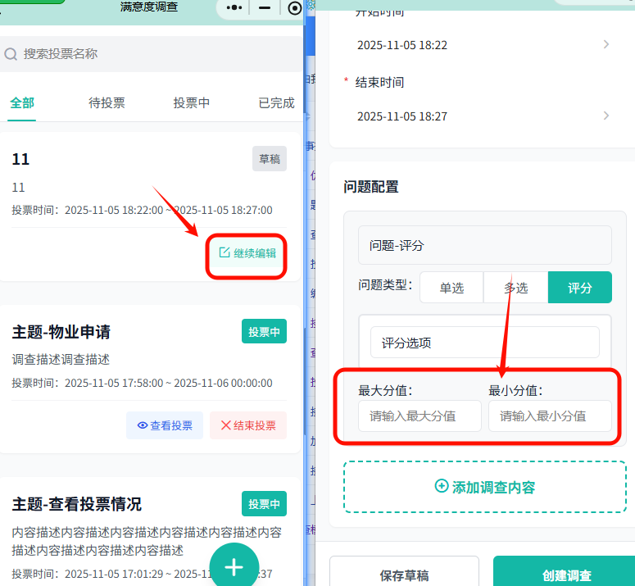Click the search magnifier icon
635x586 pixels.
click(11, 54)
